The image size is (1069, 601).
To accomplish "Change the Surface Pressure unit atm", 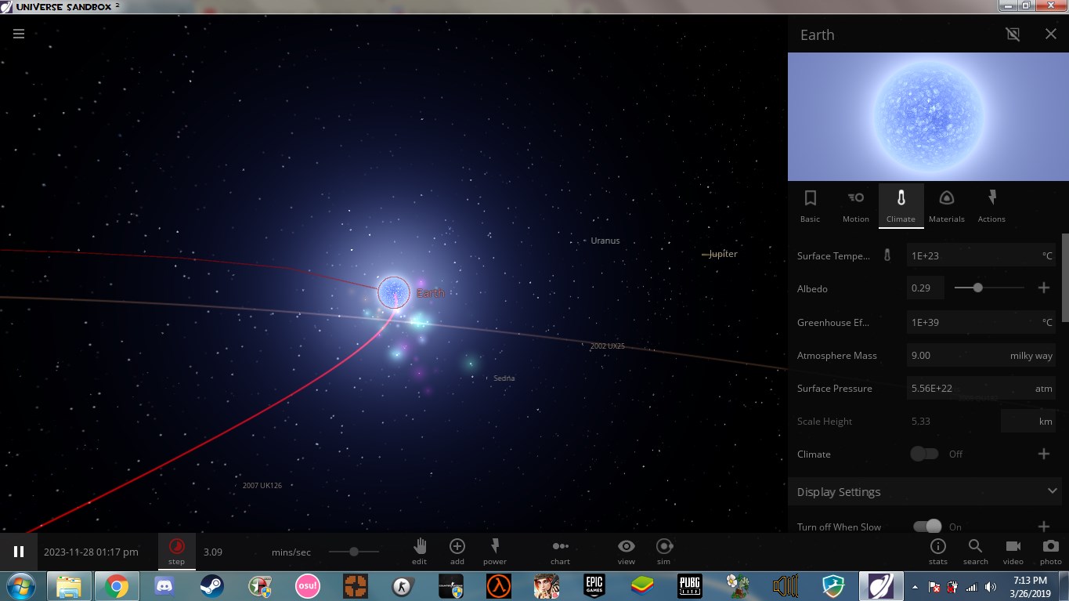I will point(1043,388).
